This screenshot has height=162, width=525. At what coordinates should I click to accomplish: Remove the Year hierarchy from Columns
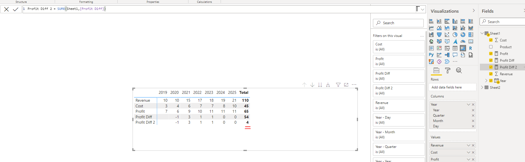pos(473,105)
